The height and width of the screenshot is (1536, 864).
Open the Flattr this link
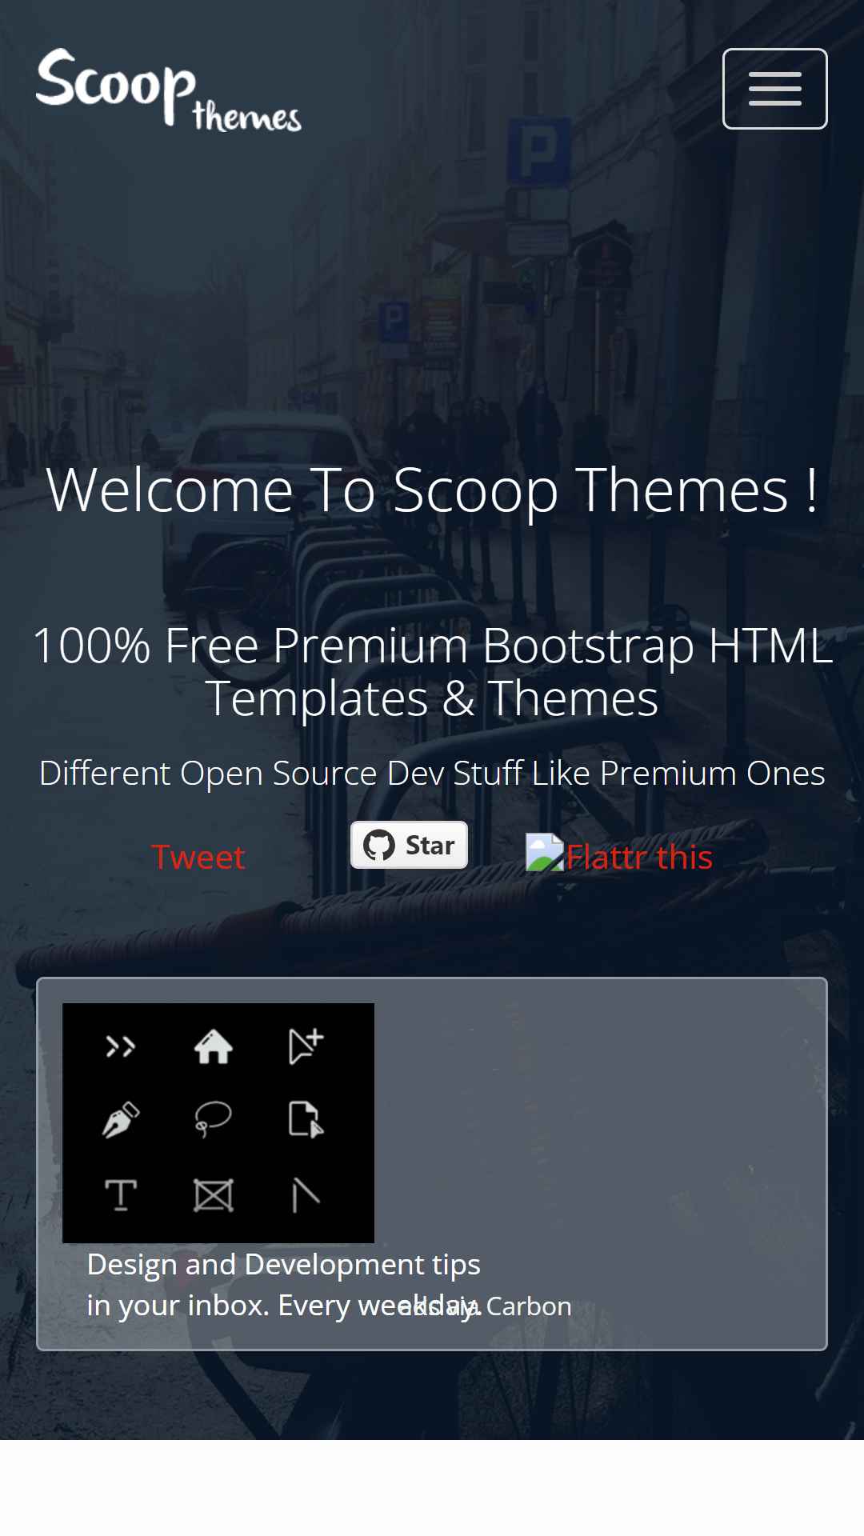(638, 857)
